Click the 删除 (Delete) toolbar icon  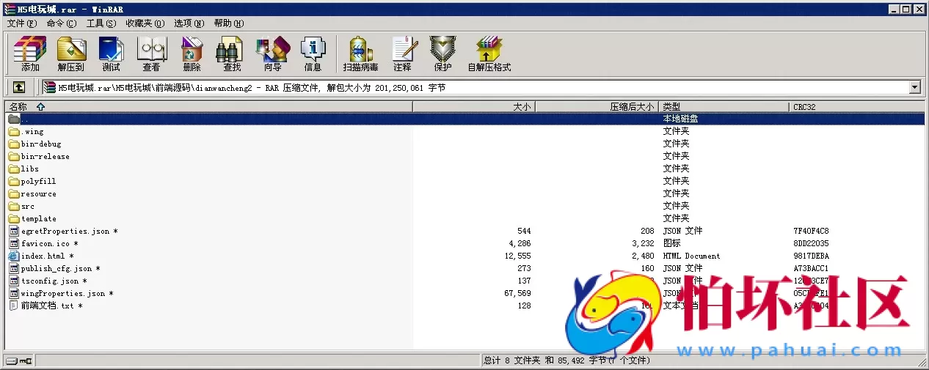click(192, 53)
